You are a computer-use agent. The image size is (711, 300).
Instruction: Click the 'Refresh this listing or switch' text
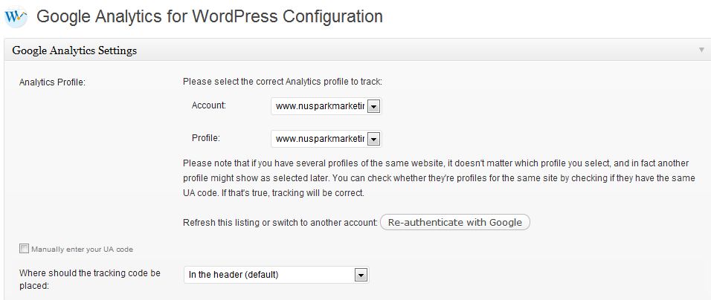[280, 223]
